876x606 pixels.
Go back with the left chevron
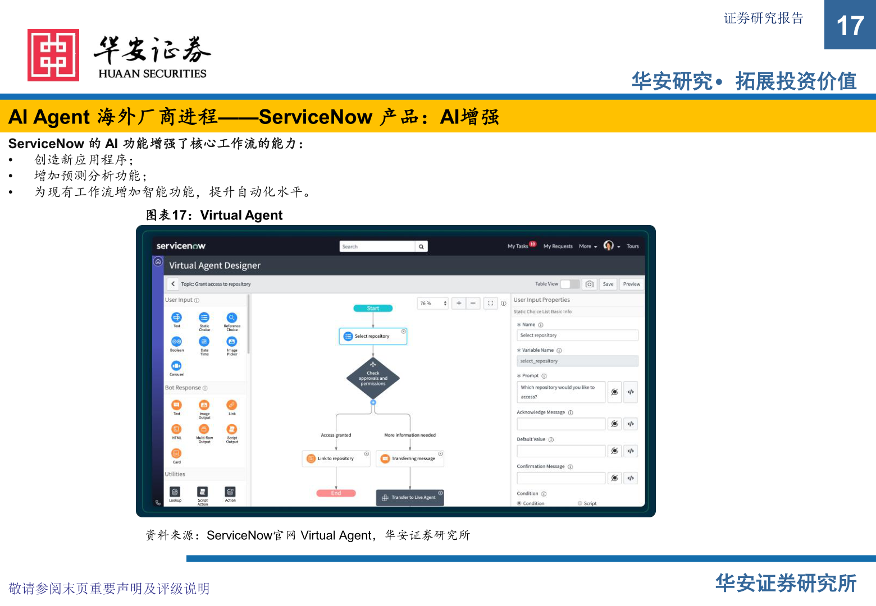tap(173, 284)
